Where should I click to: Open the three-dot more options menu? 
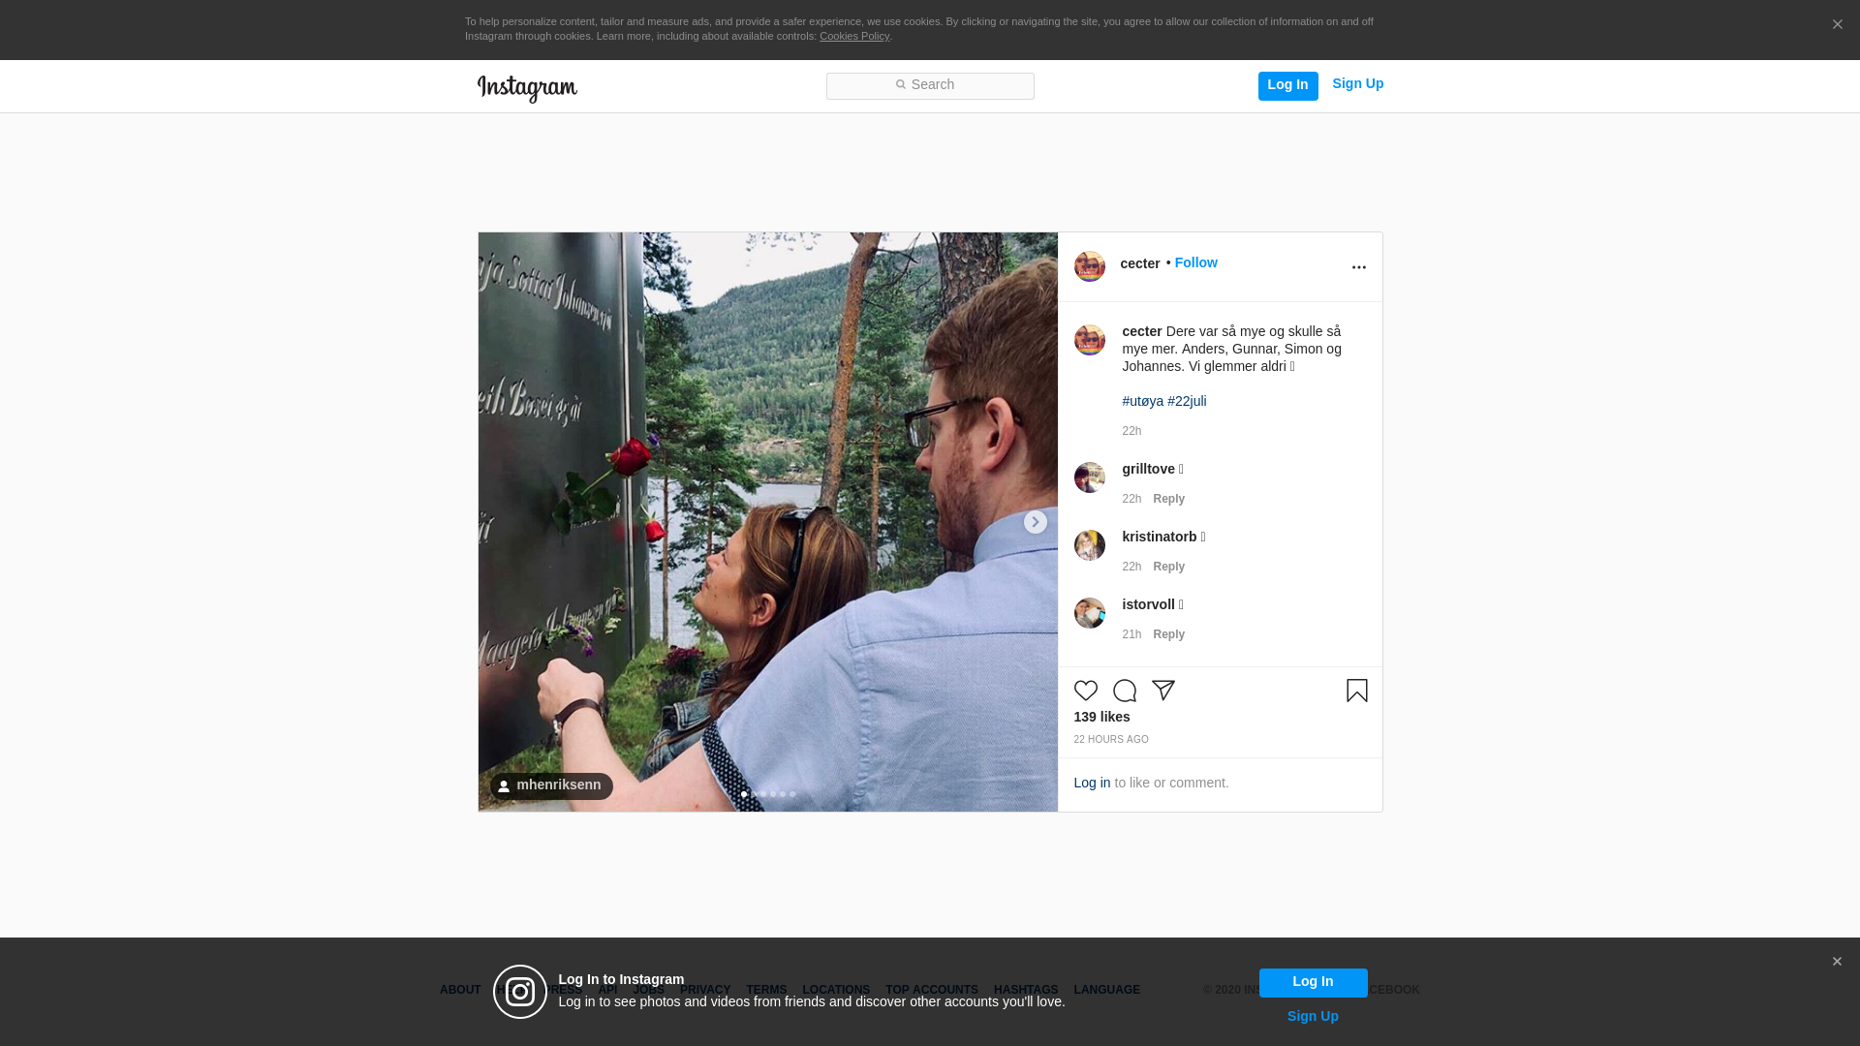[1358, 267]
